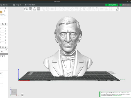Open the Mesh boolean tool
Image resolution: width=131 pixels, height=98 pixels.
[x=81, y=9]
